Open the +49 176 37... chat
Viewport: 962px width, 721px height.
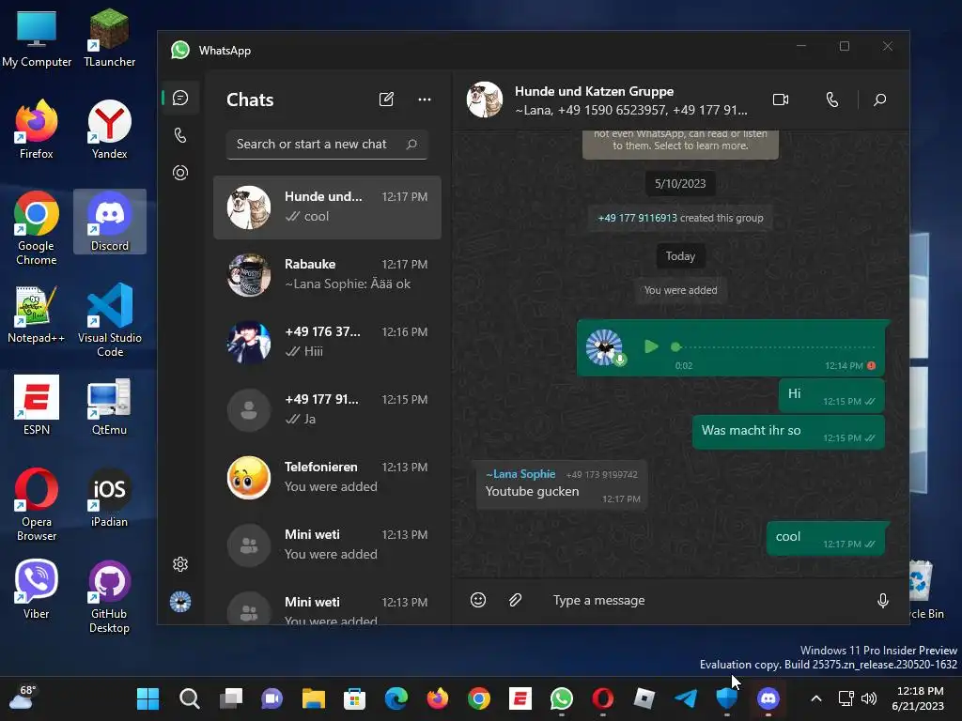tap(327, 342)
